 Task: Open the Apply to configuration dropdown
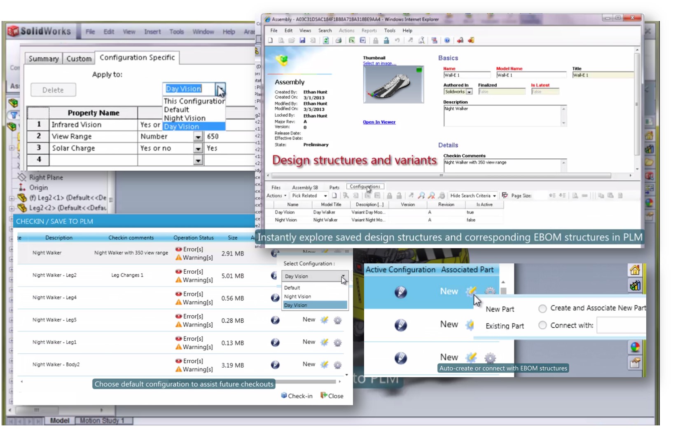(221, 89)
